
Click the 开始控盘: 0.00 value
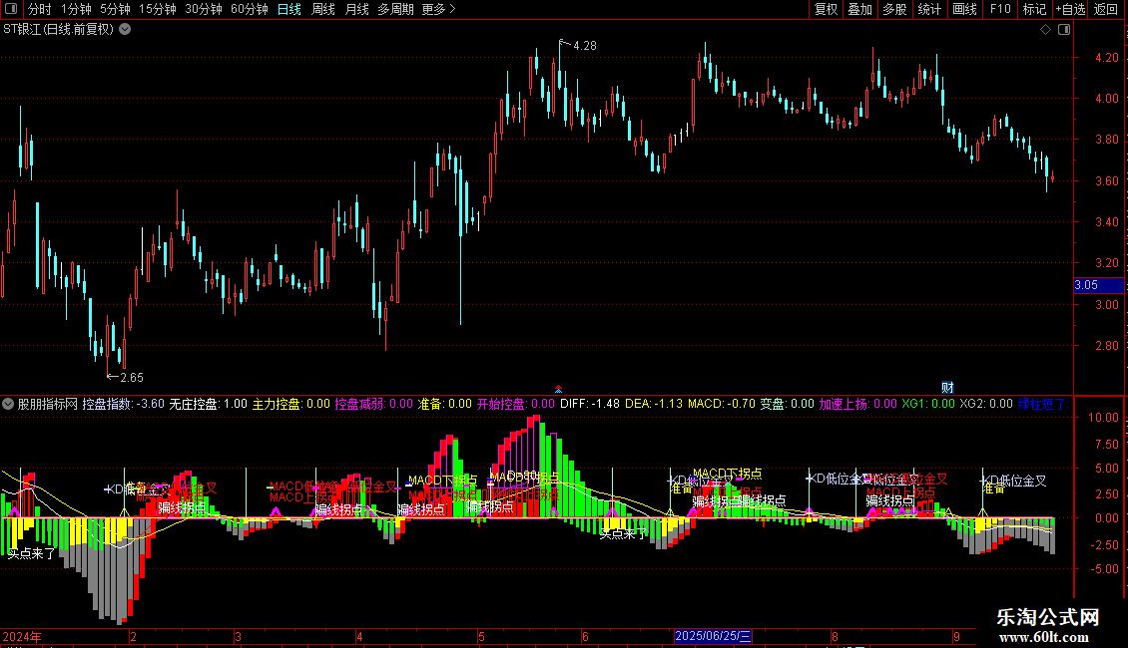(x=516, y=404)
